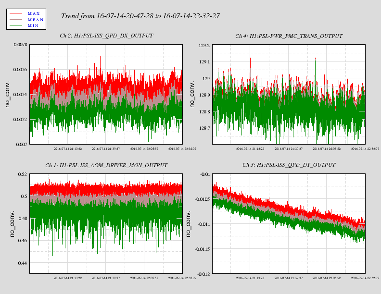Click the 0.46 axis value in Ch 1

23,241
